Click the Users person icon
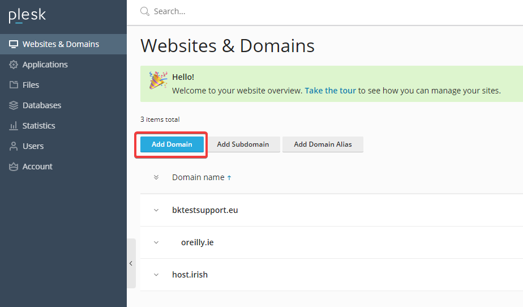 (x=14, y=146)
